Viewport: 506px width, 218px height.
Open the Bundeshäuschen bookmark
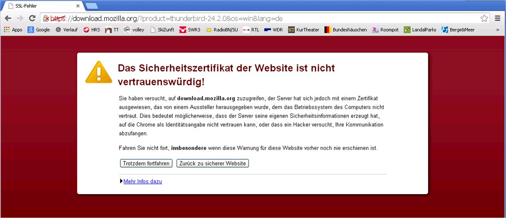coord(346,30)
